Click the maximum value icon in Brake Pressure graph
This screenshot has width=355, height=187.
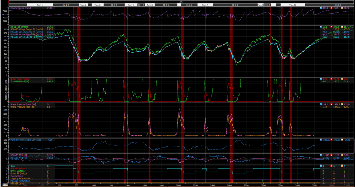click(332, 104)
